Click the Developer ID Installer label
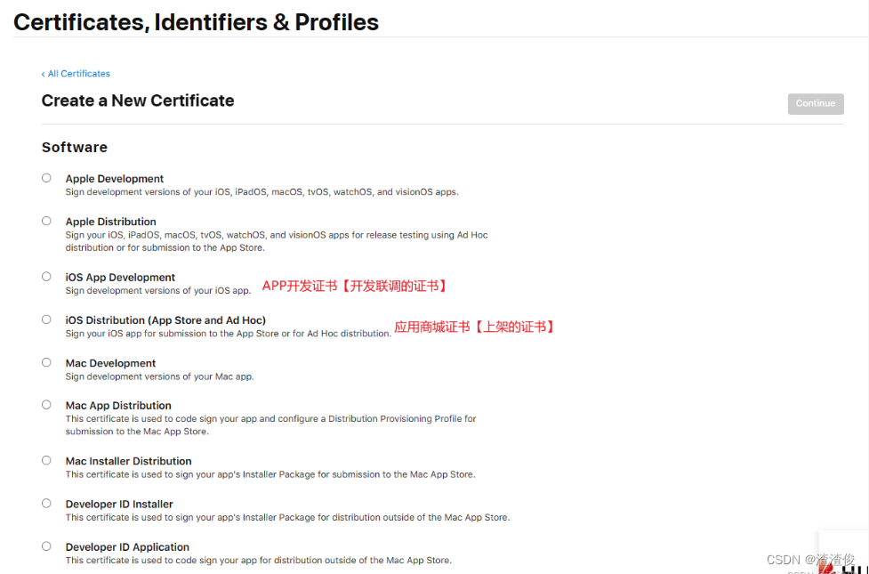This screenshot has width=869, height=574. (119, 504)
